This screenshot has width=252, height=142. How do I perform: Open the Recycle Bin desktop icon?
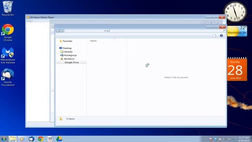tap(7, 8)
